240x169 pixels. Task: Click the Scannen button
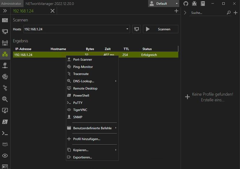(160, 29)
